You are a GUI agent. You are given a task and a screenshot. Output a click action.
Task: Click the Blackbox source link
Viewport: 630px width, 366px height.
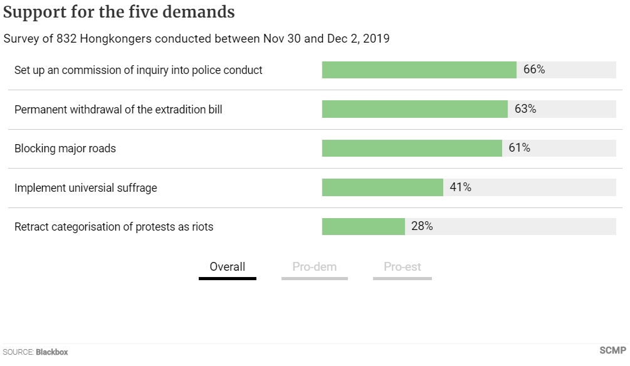click(52, 352)
